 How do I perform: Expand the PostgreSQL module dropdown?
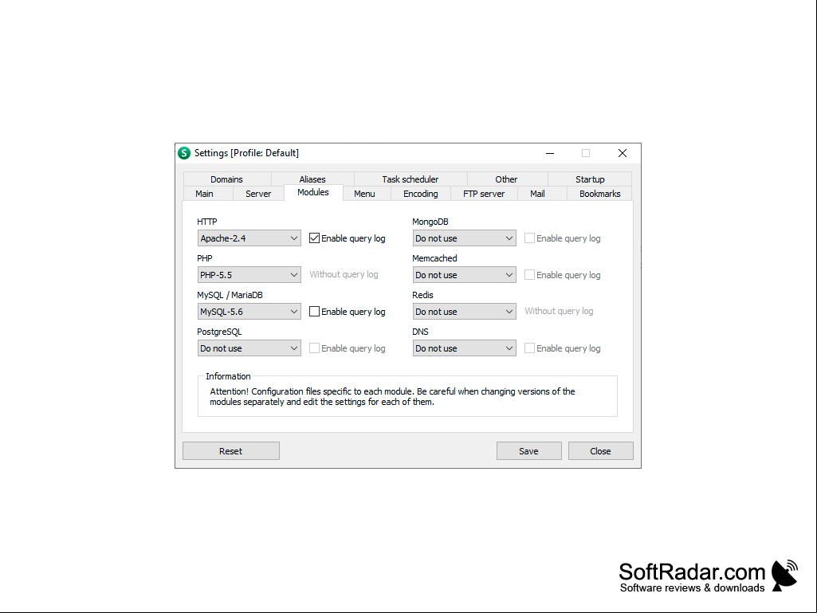[x=249, y=348]
